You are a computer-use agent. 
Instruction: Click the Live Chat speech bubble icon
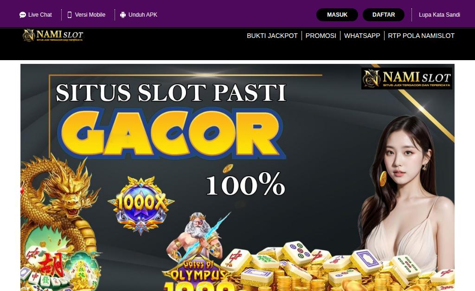22,15
